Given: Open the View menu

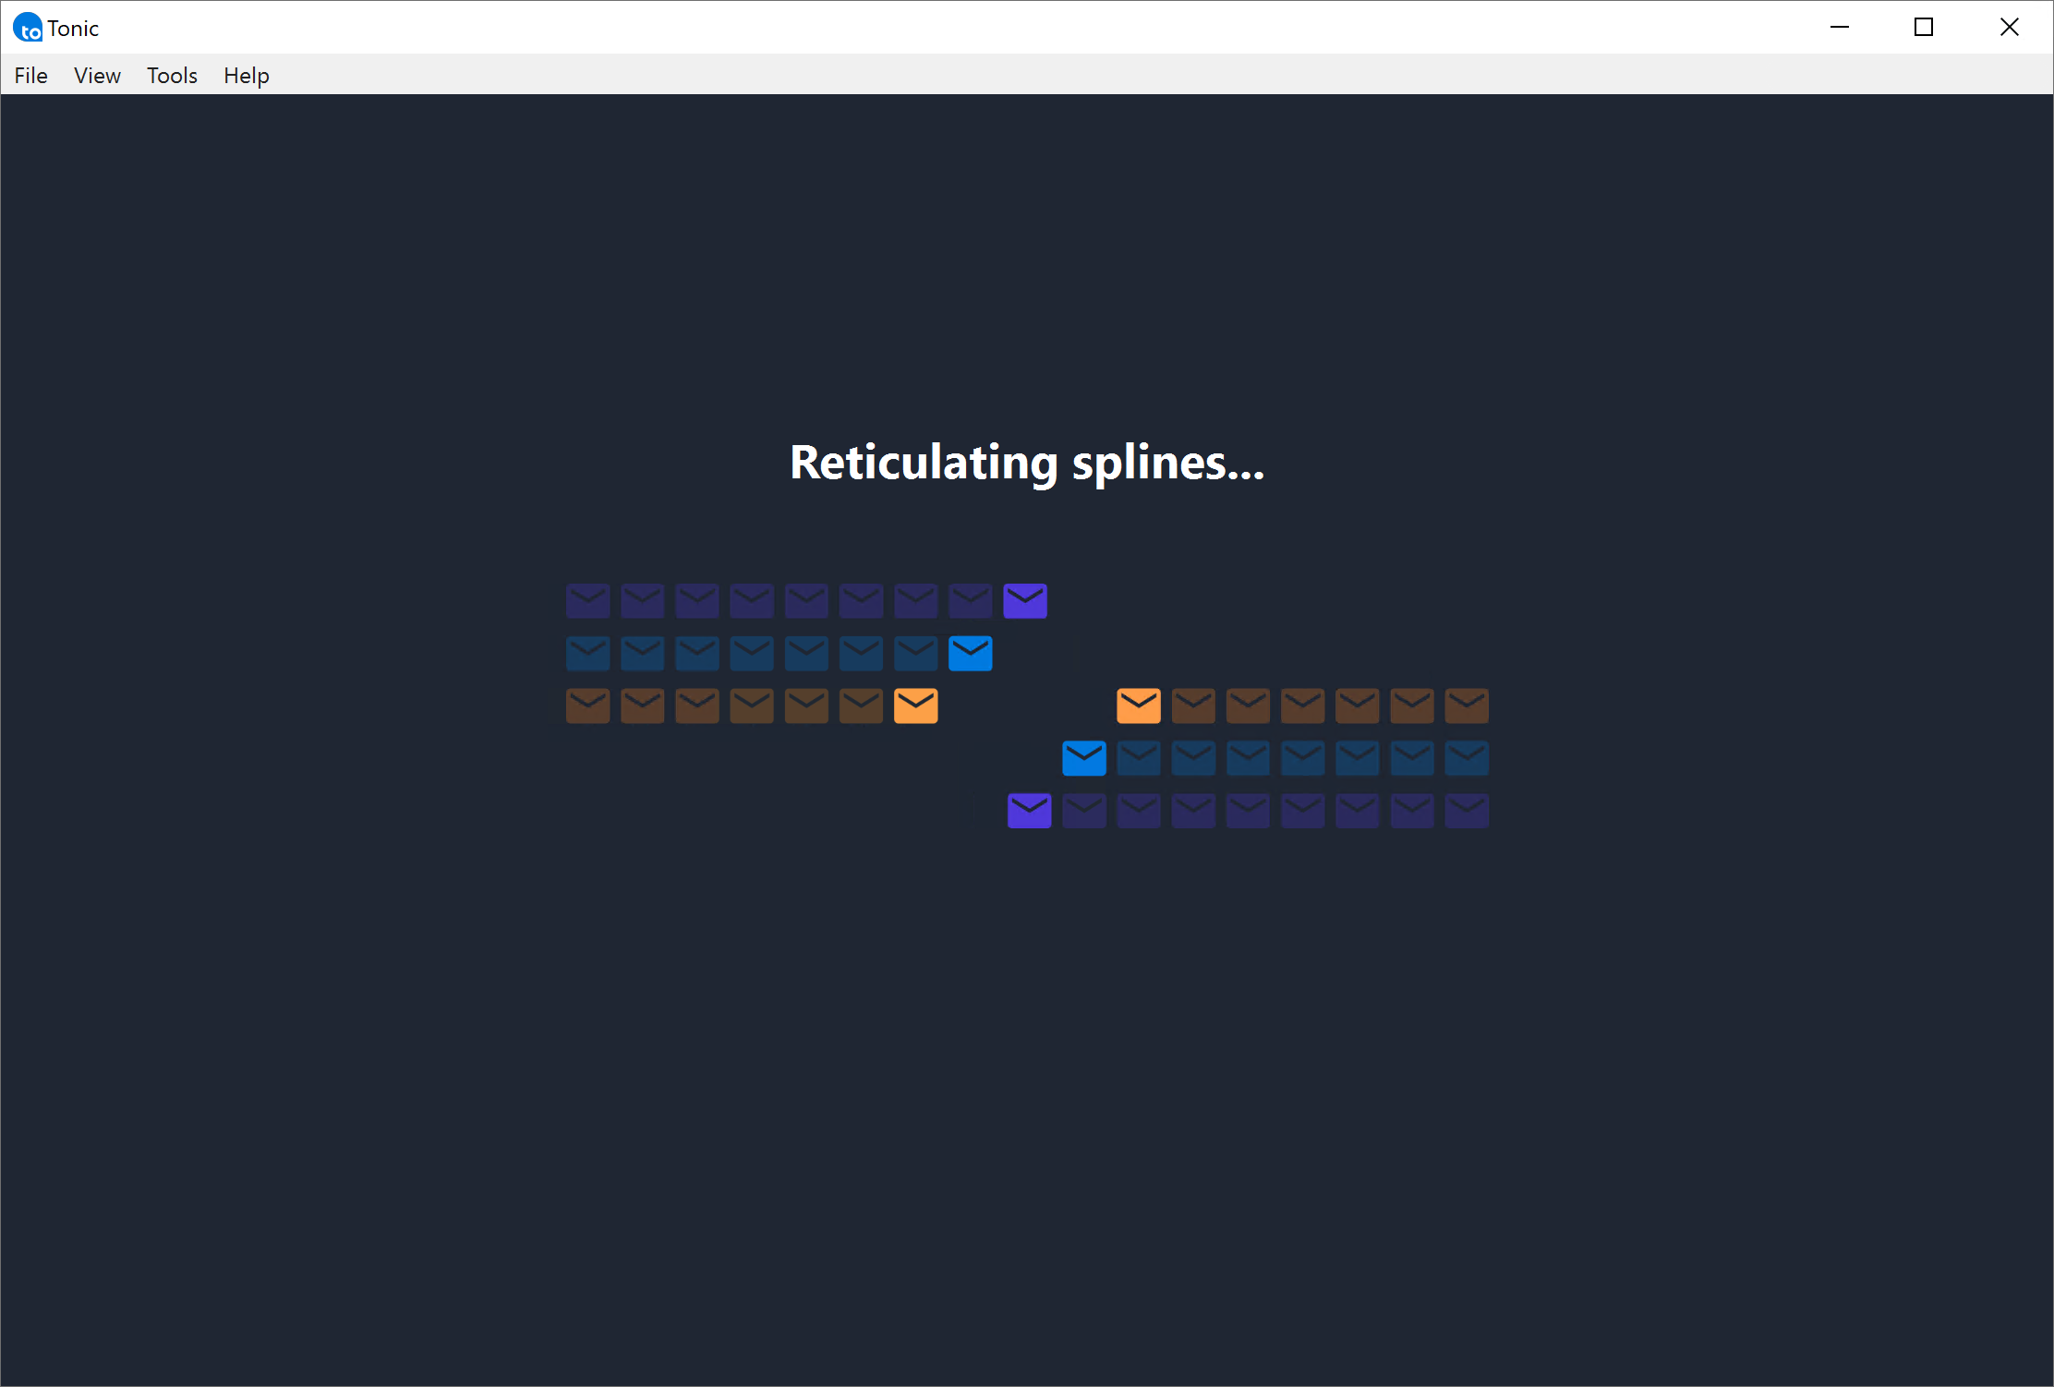Looking at the screenshot, I should [97, 76].
